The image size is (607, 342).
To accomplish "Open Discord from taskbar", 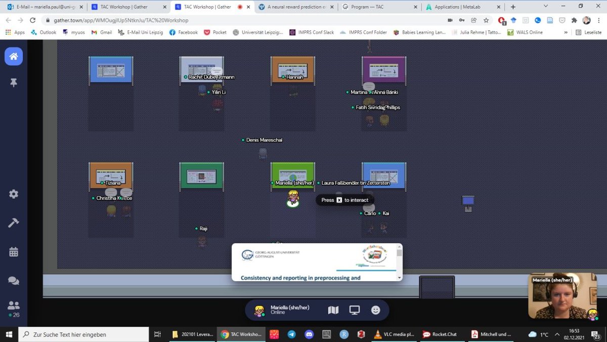I will pyautogui.click(x=309, y=334).
